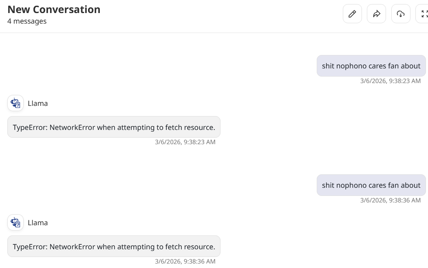Click the pencil edit conversation icon
The image size is (428, 268).
[x=352, y=14]
